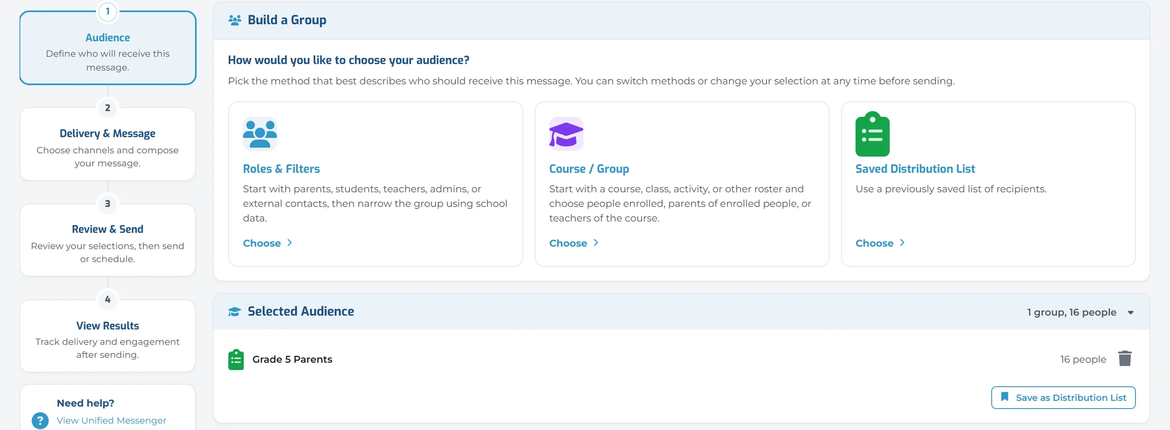
Task: Click the Need help question mark icon
Action: 40,420
